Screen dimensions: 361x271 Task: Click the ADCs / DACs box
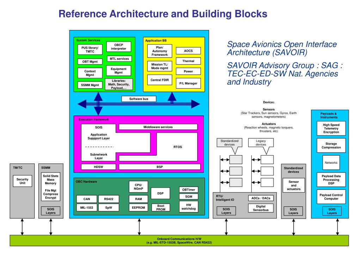click(261, 198)
